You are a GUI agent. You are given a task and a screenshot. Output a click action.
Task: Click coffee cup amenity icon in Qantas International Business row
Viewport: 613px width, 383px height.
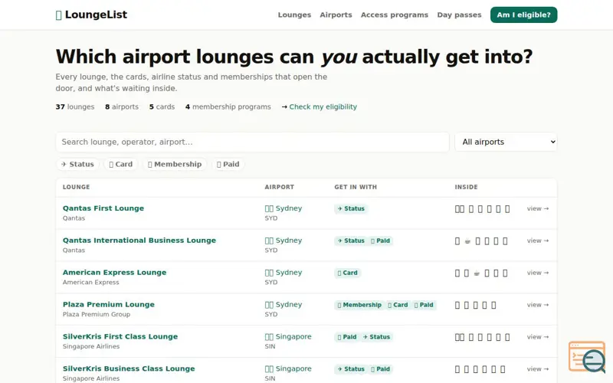(467, 241)
